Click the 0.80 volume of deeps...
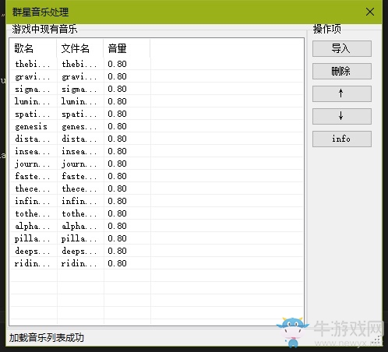 117,251
